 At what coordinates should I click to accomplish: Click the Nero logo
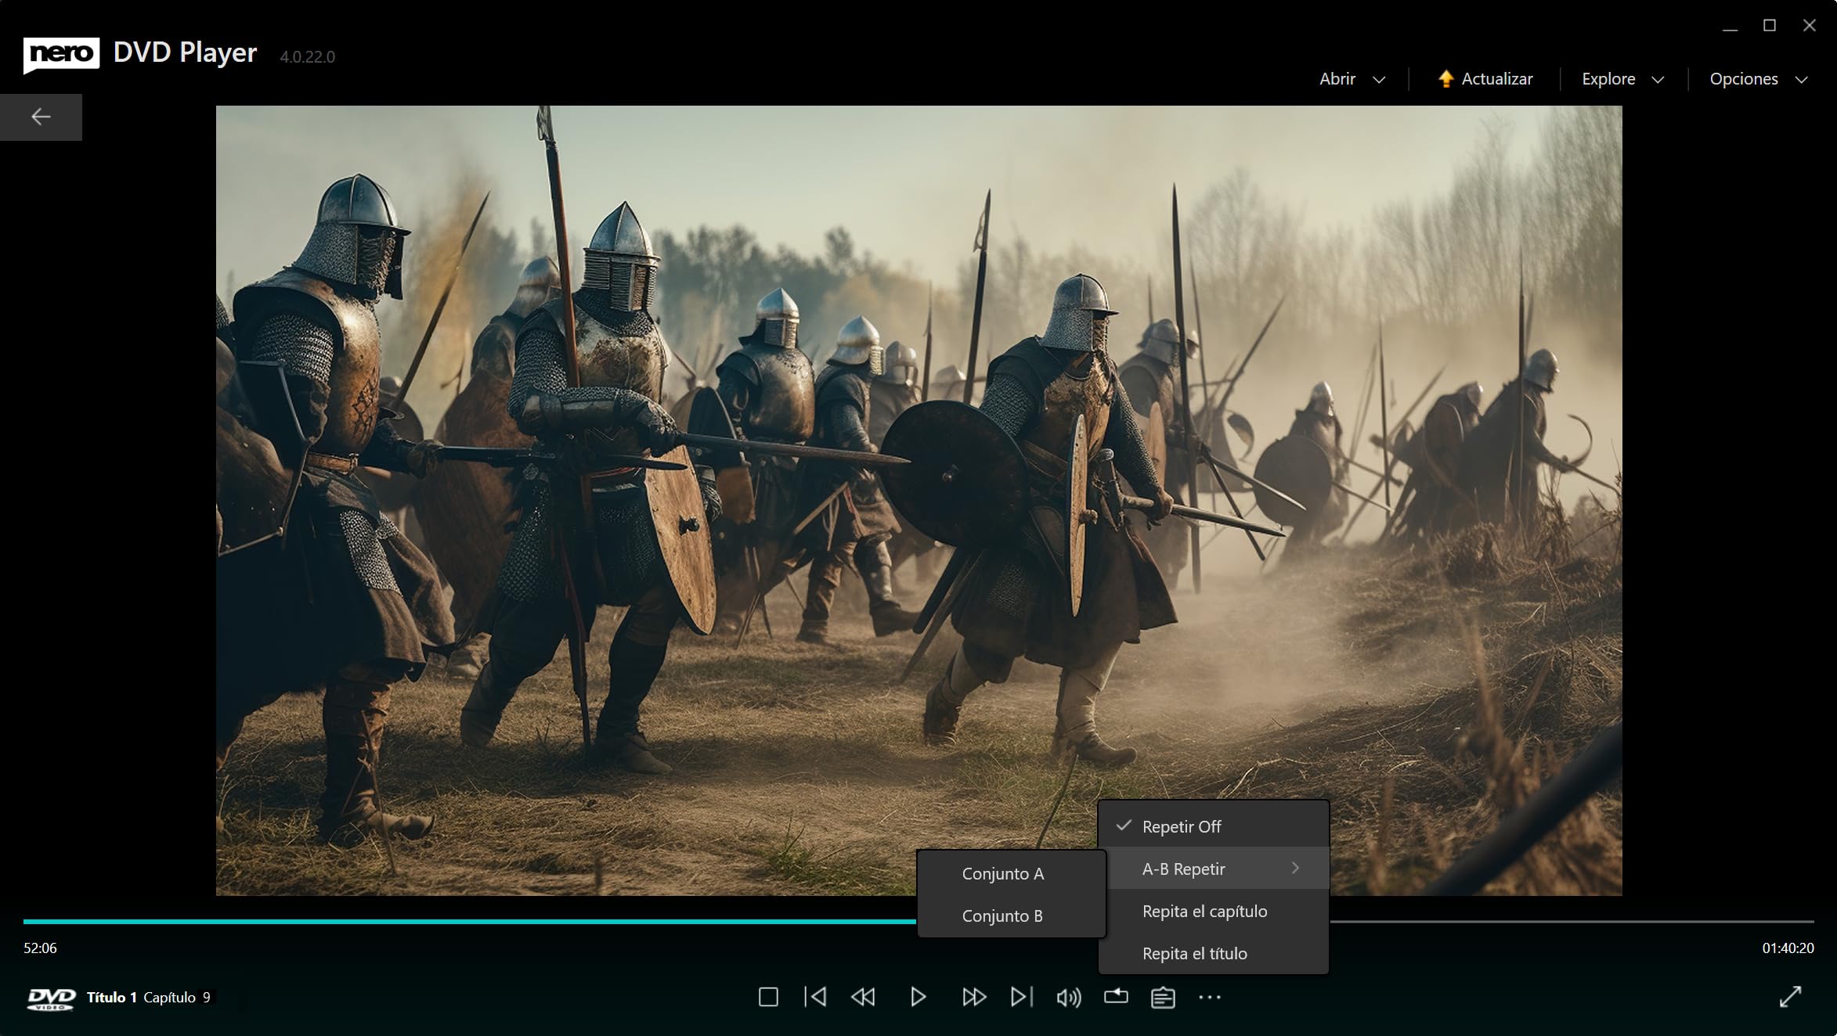pyautogui.click(x=61, y=55)
